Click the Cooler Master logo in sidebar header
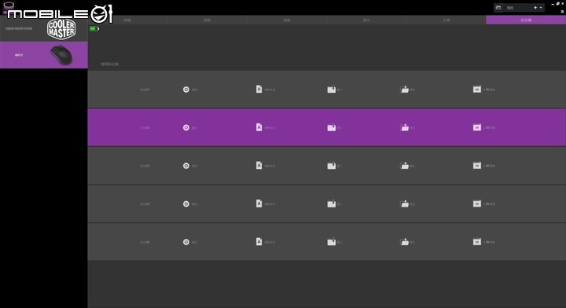The image size is (566, 308). [x=61, y=29]
